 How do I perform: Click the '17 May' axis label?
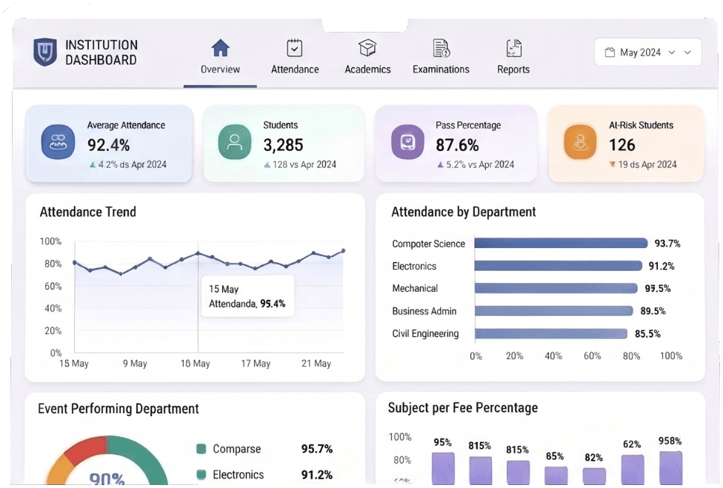tap(256, 364)
